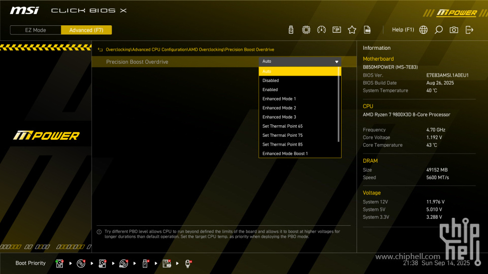Open the speedometer gauge icon in the toolbar

coord(321,30)
